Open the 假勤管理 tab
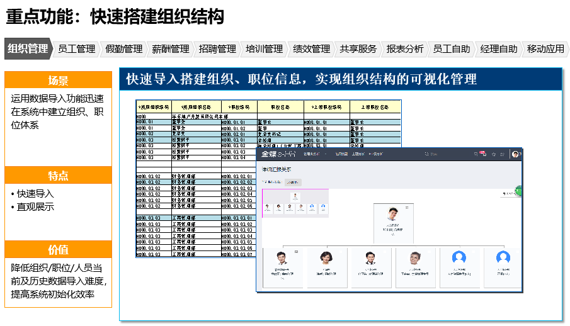Image resolution: width=570 pixels, height=326 pixels. pyautogui.click(x=124, y=49)
